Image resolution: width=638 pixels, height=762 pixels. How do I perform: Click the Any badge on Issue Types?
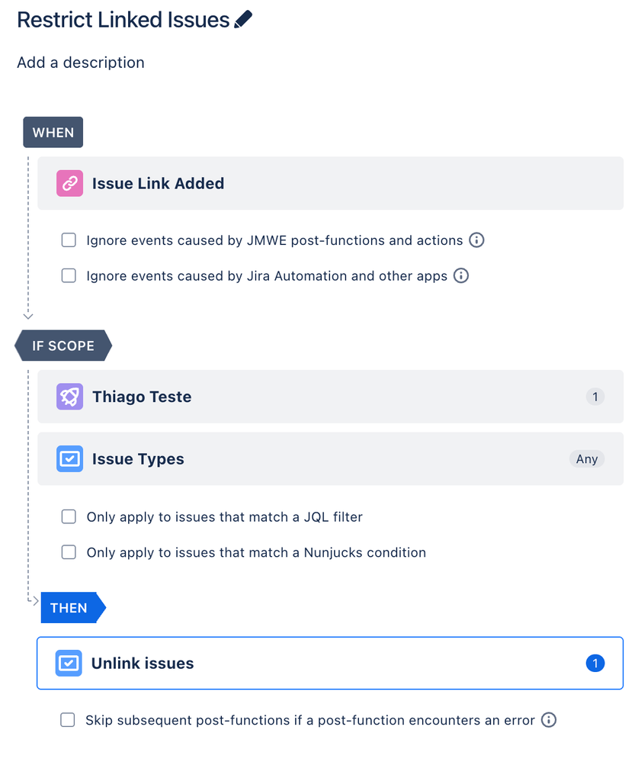pyautogui.click(x=586, y=458)
